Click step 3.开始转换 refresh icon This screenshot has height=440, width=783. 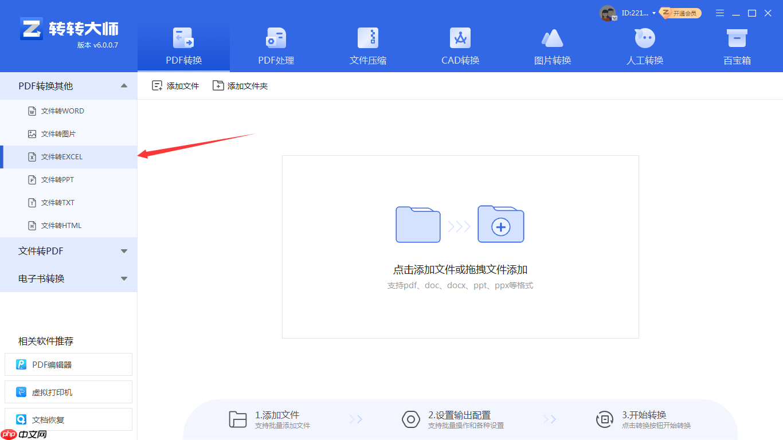point(605,419)
